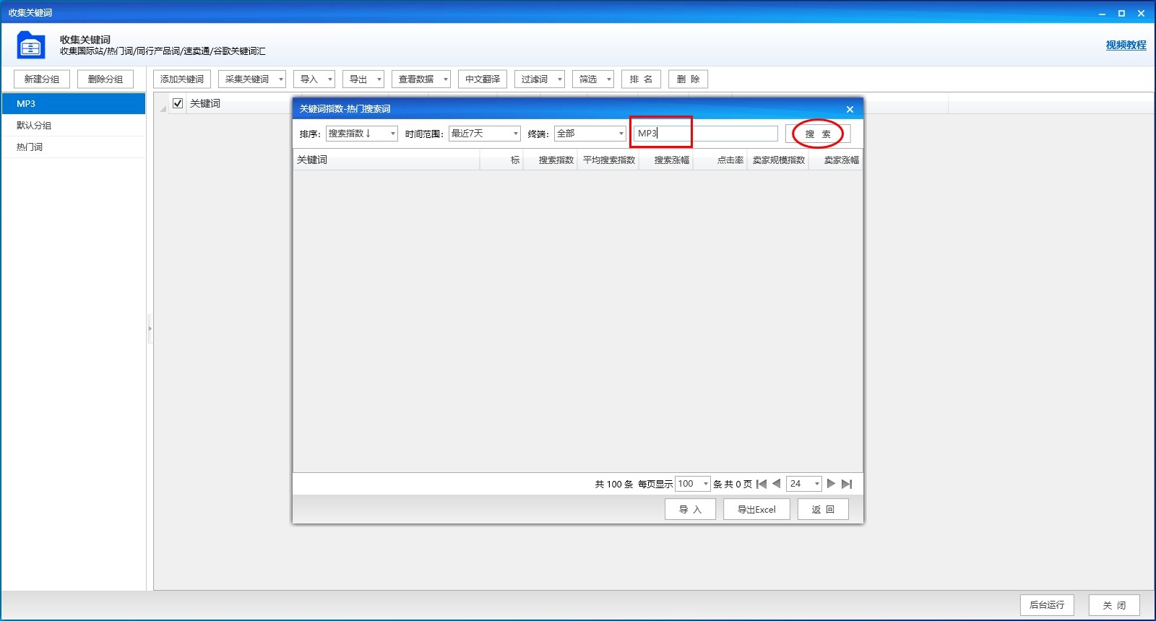Toggle the select-all keyword checkbox
Viewport: 1156px width, 621px height.
[x=178, y=103]
